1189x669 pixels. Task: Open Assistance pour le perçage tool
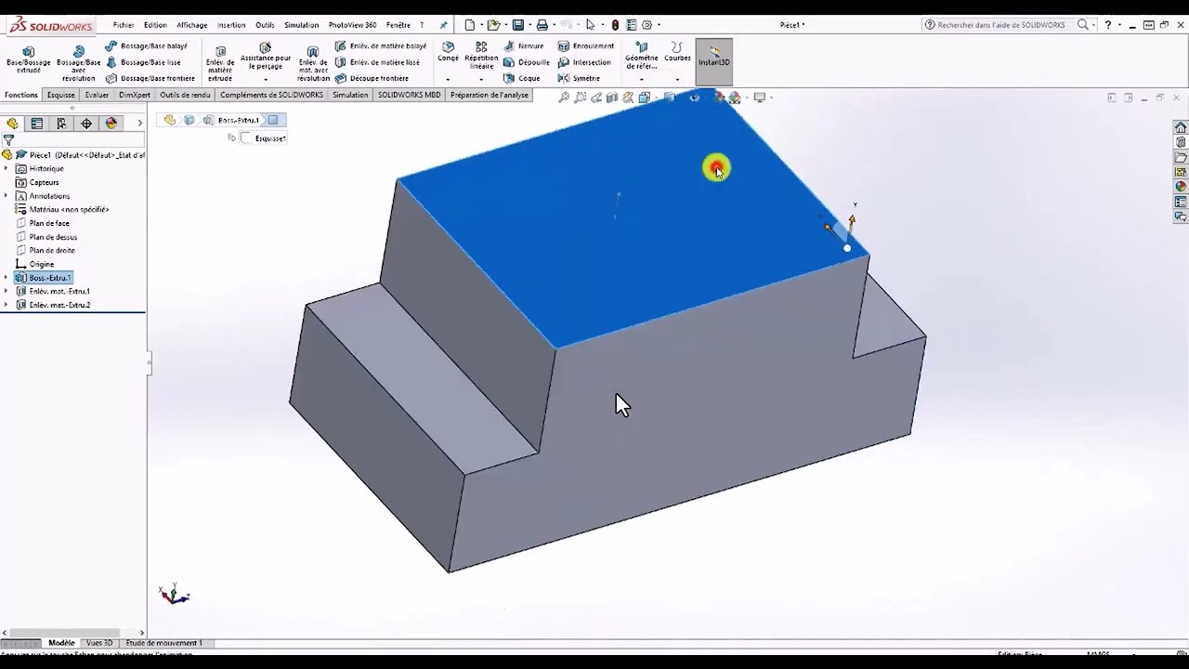[x=265, y=56]
